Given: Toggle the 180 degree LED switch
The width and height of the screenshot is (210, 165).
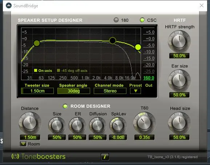Looking at the screenshot, I should pos(116,20).
